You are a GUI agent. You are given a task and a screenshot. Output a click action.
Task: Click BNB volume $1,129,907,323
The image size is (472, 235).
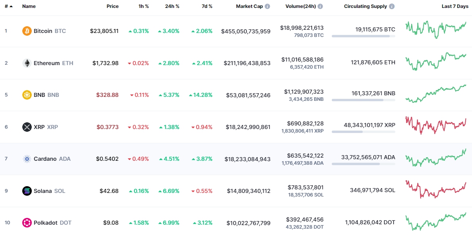pos(304,91)
